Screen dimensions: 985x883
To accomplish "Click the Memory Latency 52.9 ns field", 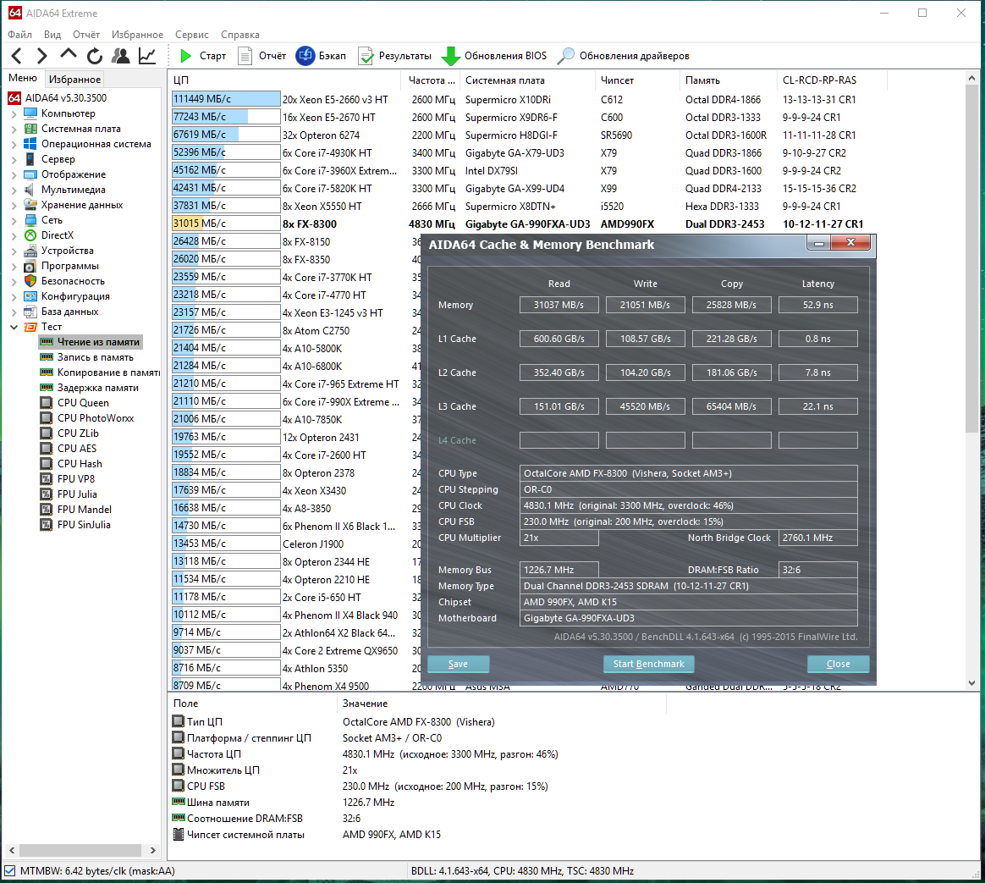I will [x=818, y=305].
